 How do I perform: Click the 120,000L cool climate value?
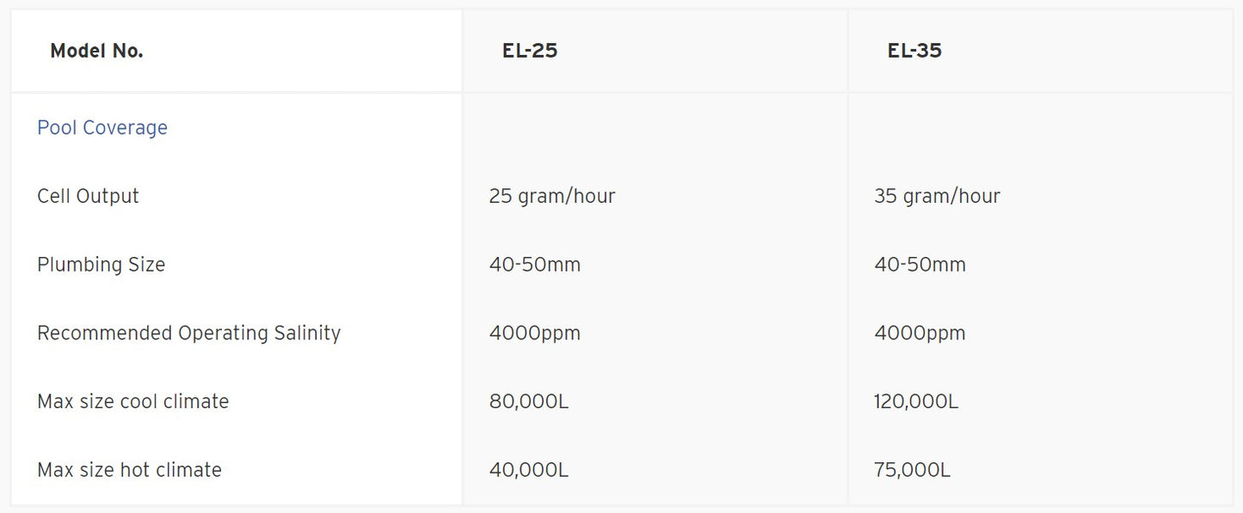tap(916, 402)
